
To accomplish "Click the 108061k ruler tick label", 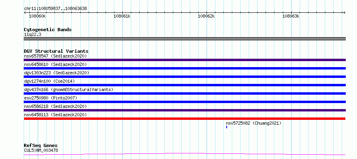I will 122,16.
